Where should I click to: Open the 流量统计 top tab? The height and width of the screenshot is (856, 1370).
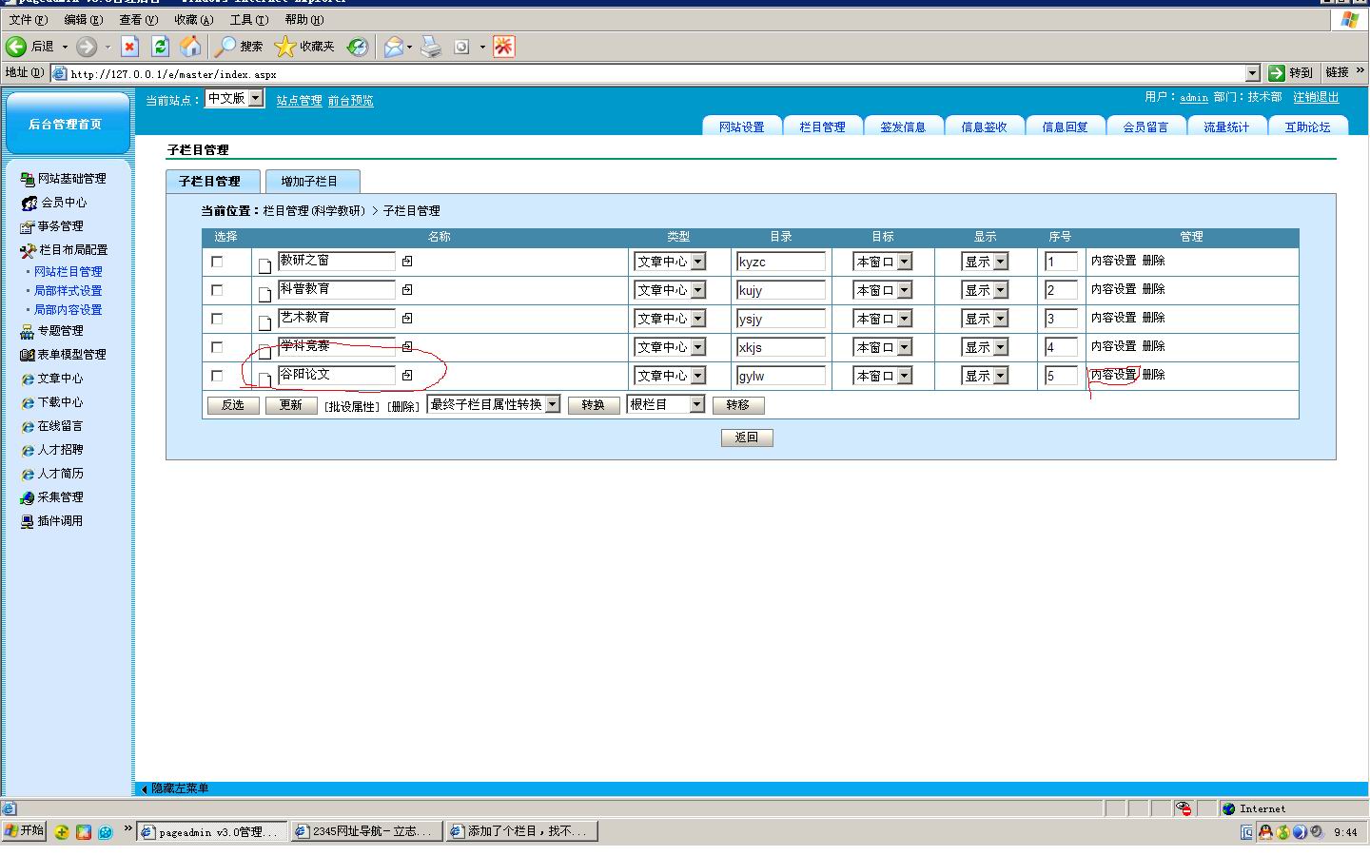pyautogui.click(x=1225, y=126)
